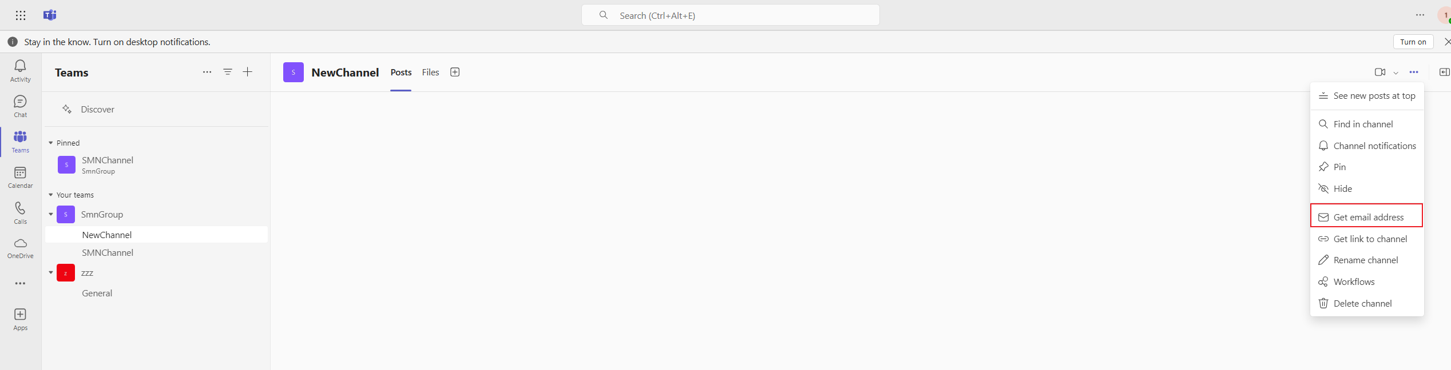Open the Calls section in the sidebar
The height and width of the screenshot is (370, 1451).
pos(20,214)
